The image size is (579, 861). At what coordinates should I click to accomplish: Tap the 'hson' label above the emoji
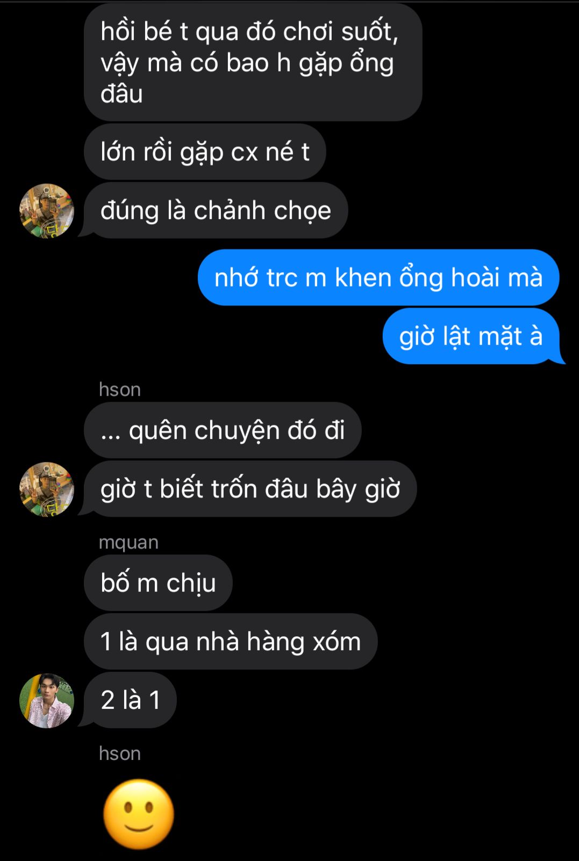[120, 753]
